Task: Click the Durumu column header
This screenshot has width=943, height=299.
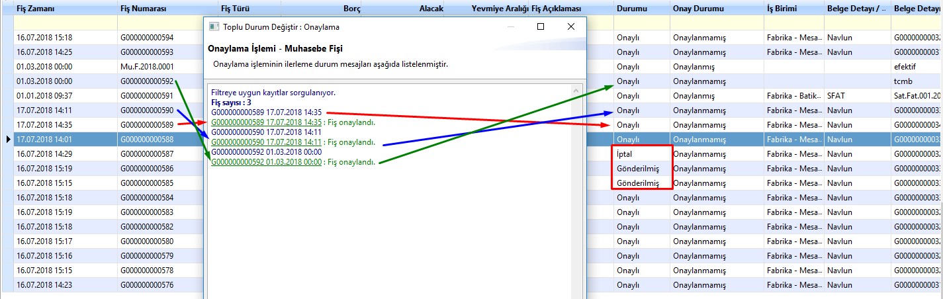Action: point(632,8)
